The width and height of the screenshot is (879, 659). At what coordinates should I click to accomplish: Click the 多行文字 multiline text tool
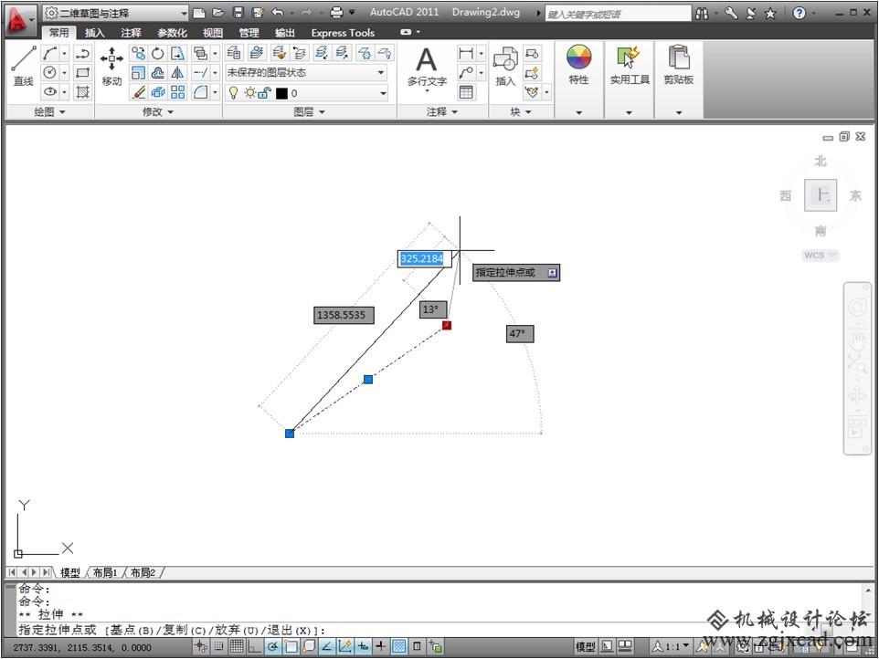[427, 67]
